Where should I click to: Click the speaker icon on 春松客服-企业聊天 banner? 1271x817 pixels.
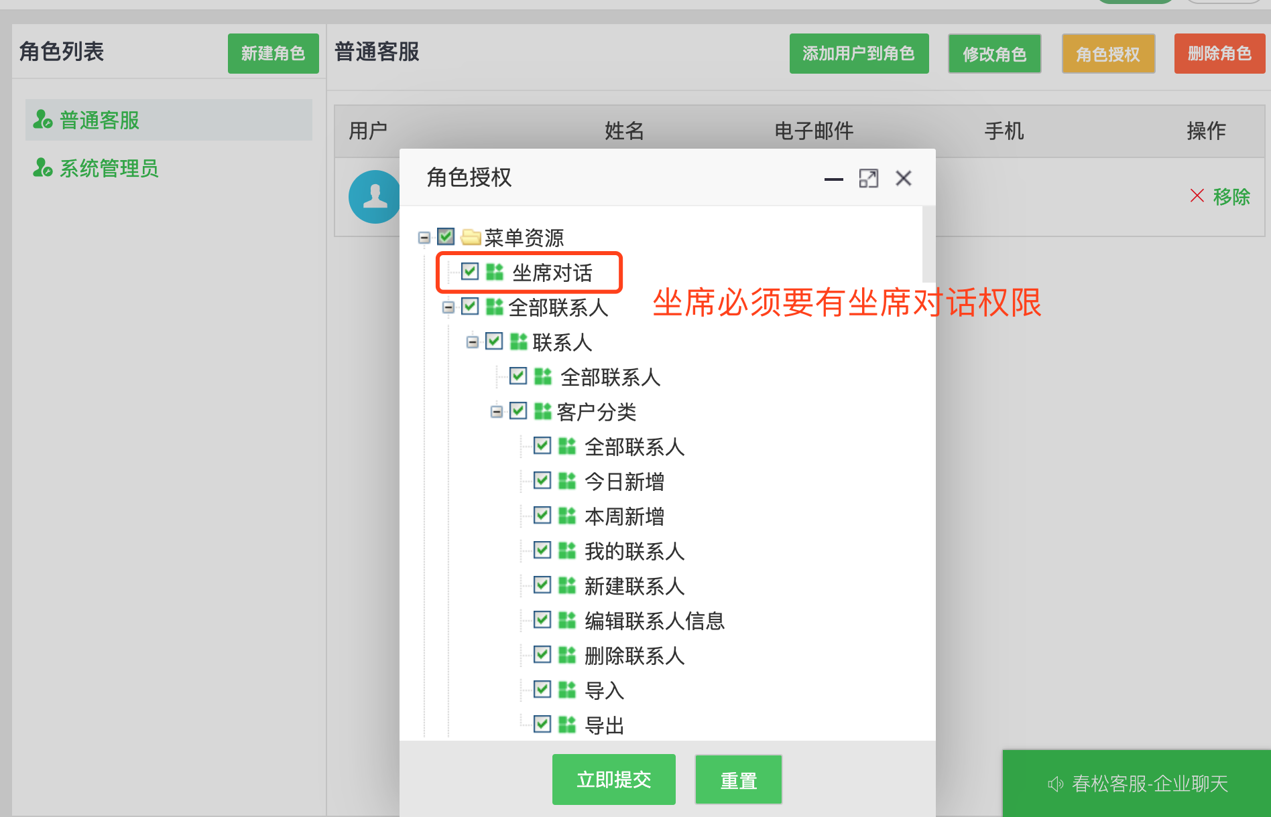(x=1055, y=784)
